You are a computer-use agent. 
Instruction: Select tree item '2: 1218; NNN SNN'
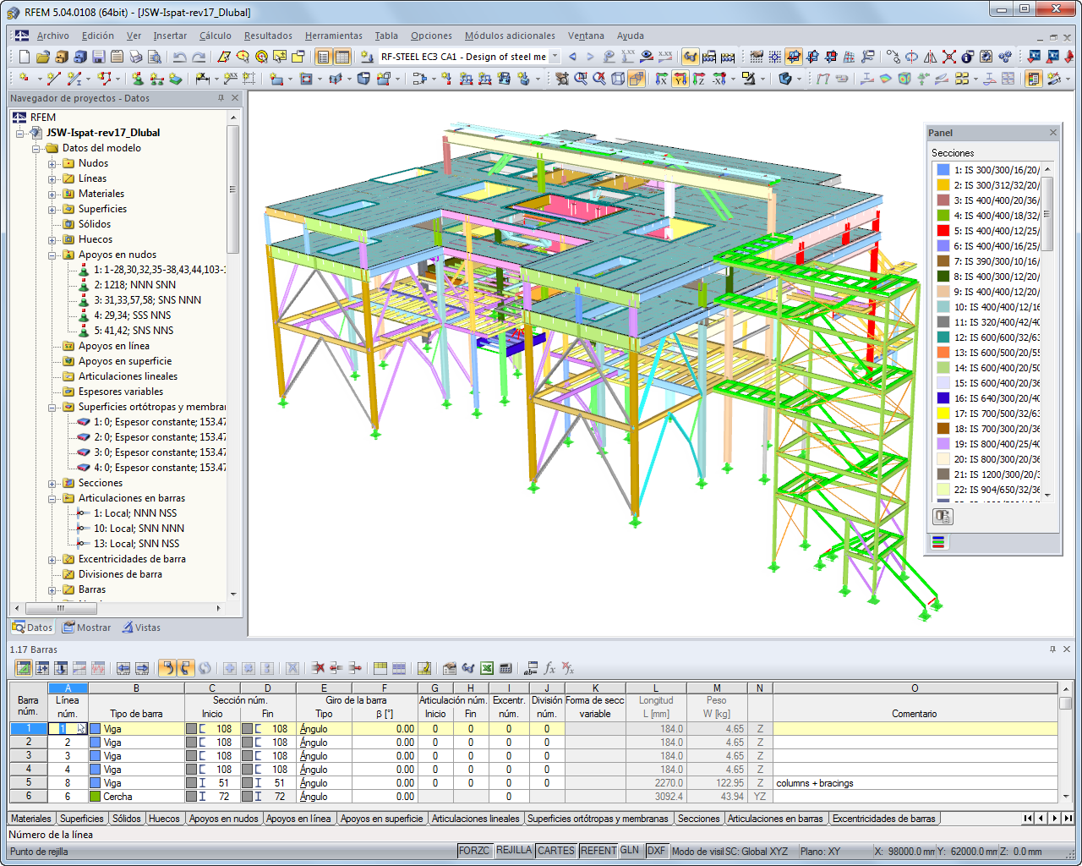(135, 285)
